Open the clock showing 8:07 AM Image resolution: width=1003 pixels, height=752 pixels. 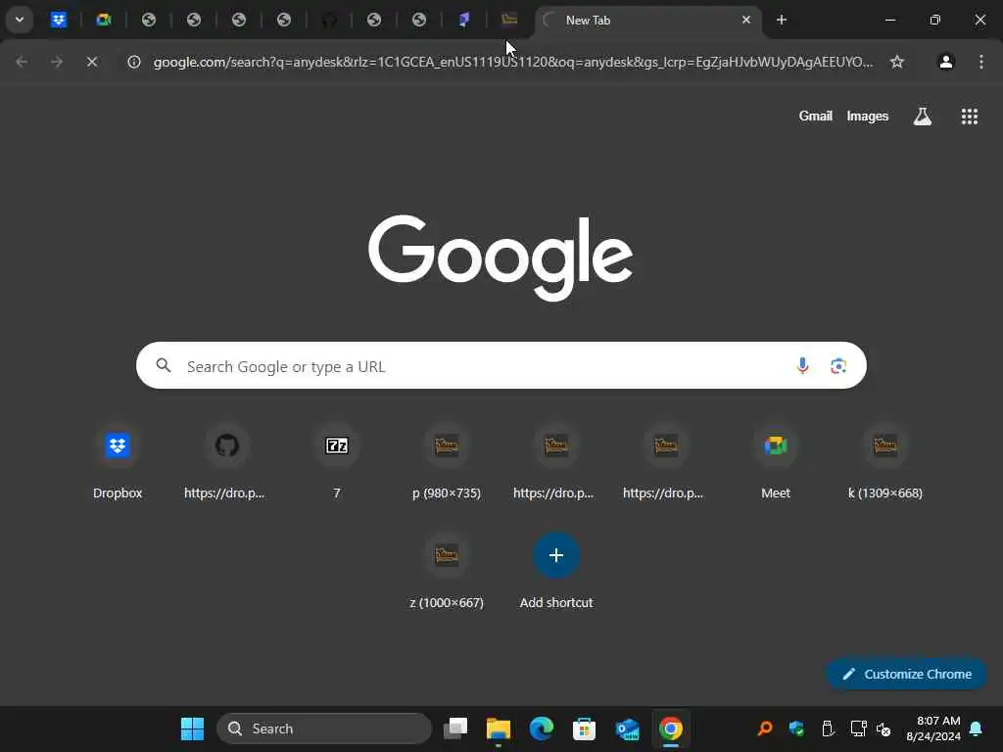point(932,728)
